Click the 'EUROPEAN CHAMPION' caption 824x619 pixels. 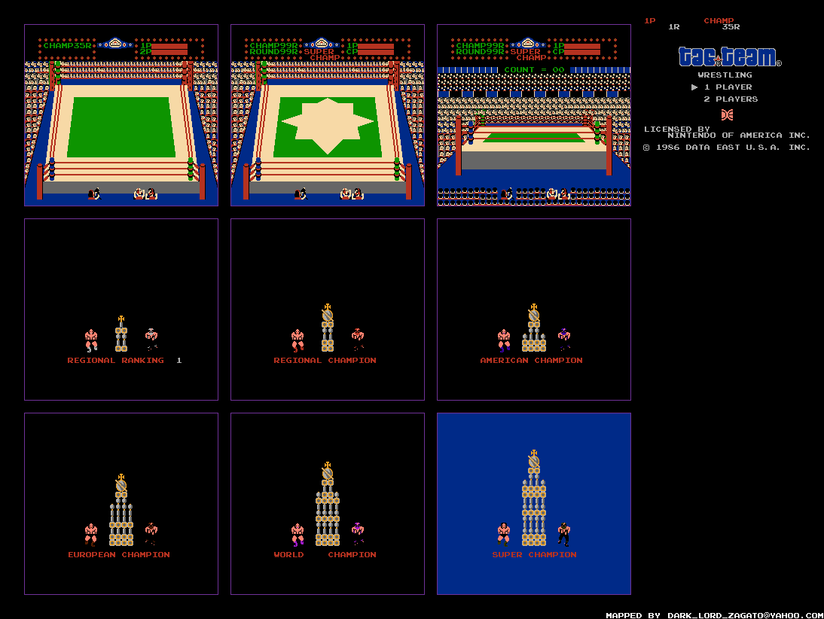click(x=119, y=555)
